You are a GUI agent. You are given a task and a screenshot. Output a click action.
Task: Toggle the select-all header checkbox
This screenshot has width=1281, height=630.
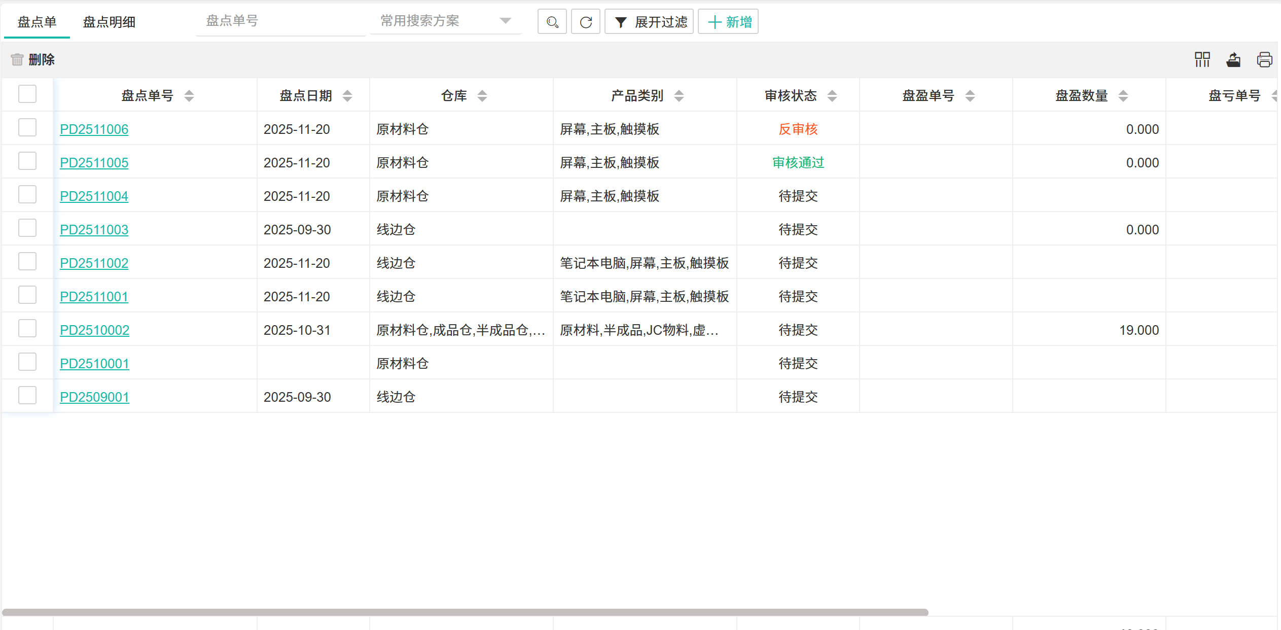pos(27,94)
